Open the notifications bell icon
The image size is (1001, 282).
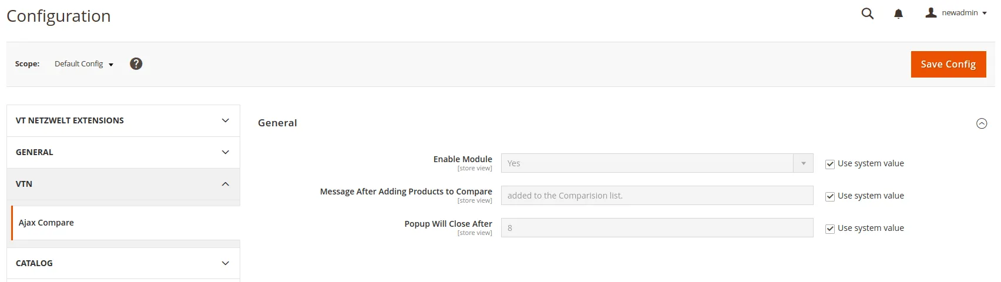click(898, 14)
